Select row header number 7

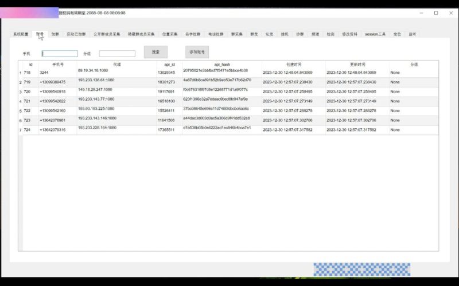coord(21,130)
